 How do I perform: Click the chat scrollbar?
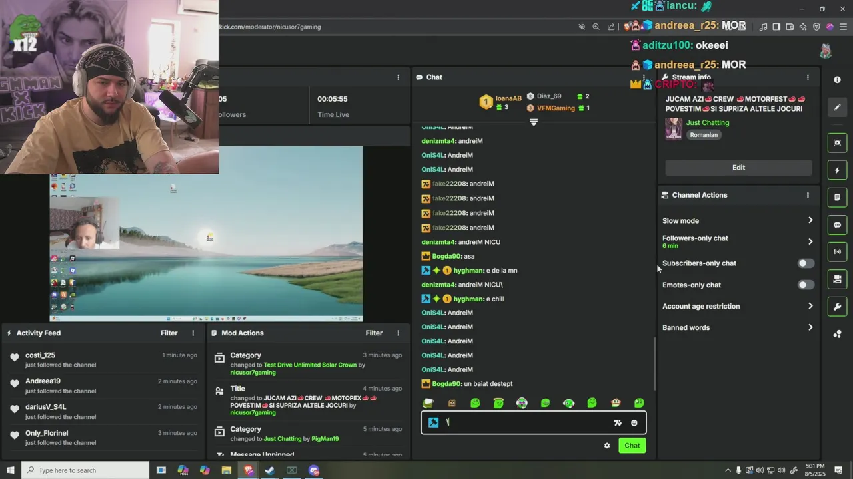coord(654,364)
